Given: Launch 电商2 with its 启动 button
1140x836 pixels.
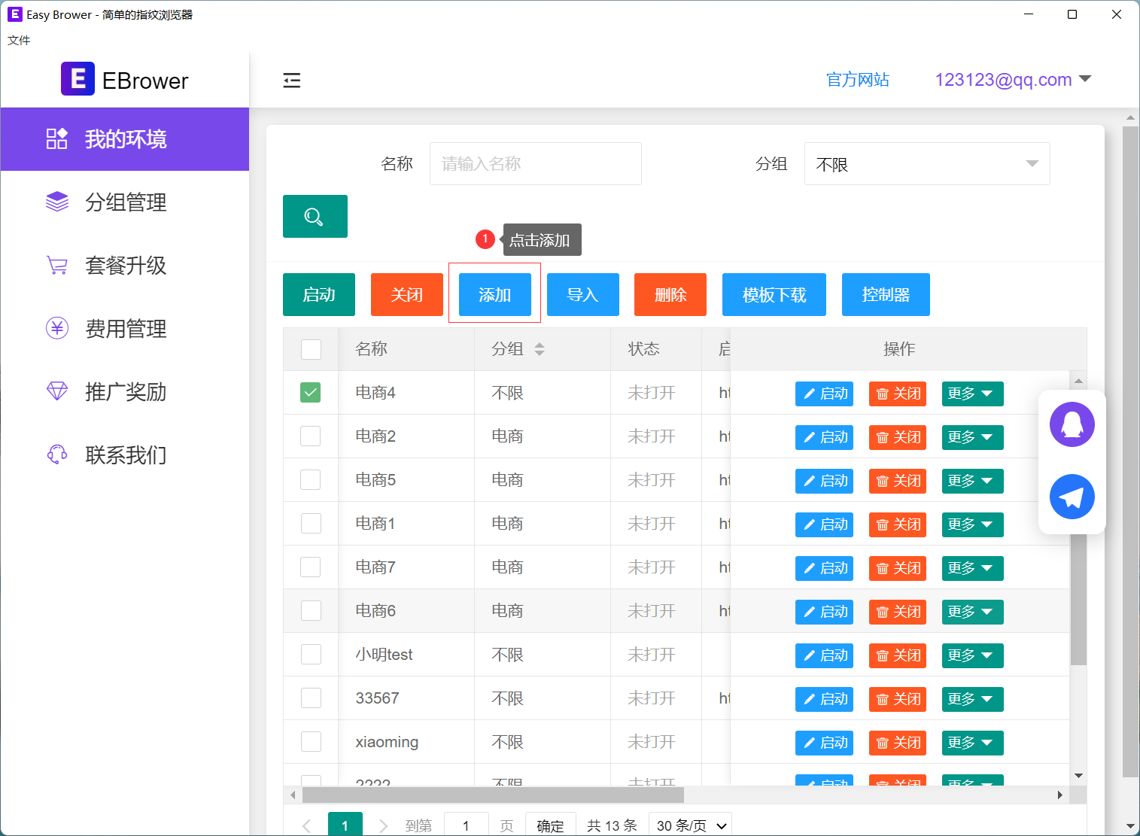Looking at the screenshot, I should 824,437.
